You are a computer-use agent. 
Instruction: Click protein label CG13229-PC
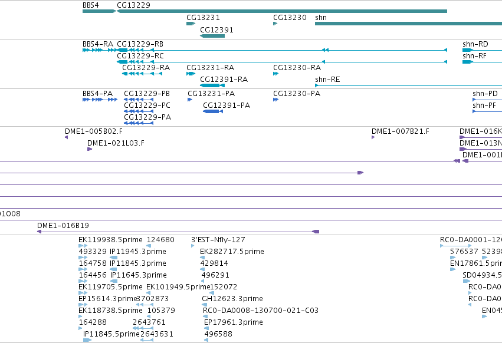tap(147, 105)
